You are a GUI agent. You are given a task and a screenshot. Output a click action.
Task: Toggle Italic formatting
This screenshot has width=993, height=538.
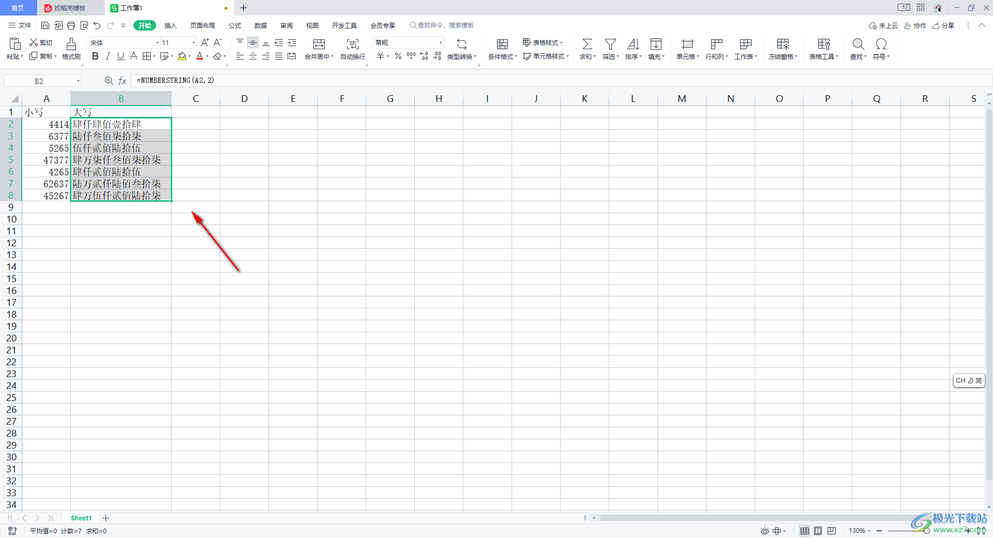click(x=108, y=56)
